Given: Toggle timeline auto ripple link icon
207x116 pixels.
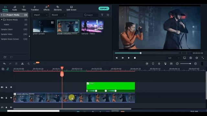Looking at the screenshot, I should tap(8, 69).
